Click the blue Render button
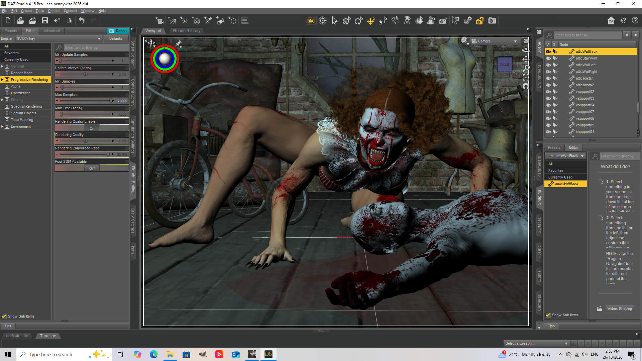642x361 pixels. click(x=118, y=31)
